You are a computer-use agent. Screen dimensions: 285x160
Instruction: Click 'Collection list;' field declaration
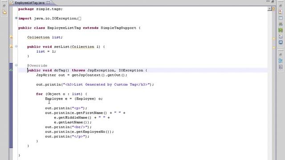tap(45, 37)
